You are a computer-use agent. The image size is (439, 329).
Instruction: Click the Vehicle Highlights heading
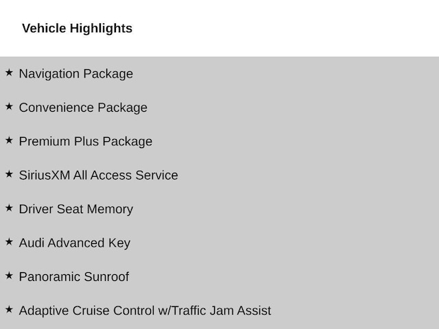(x=78, y=29)
